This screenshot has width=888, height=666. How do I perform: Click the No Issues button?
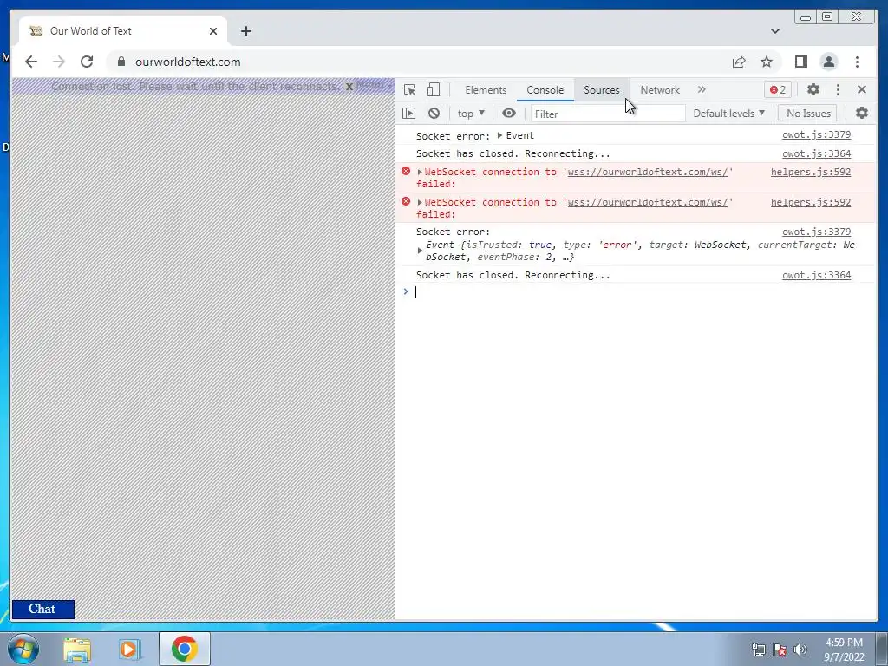pos(808,114)
